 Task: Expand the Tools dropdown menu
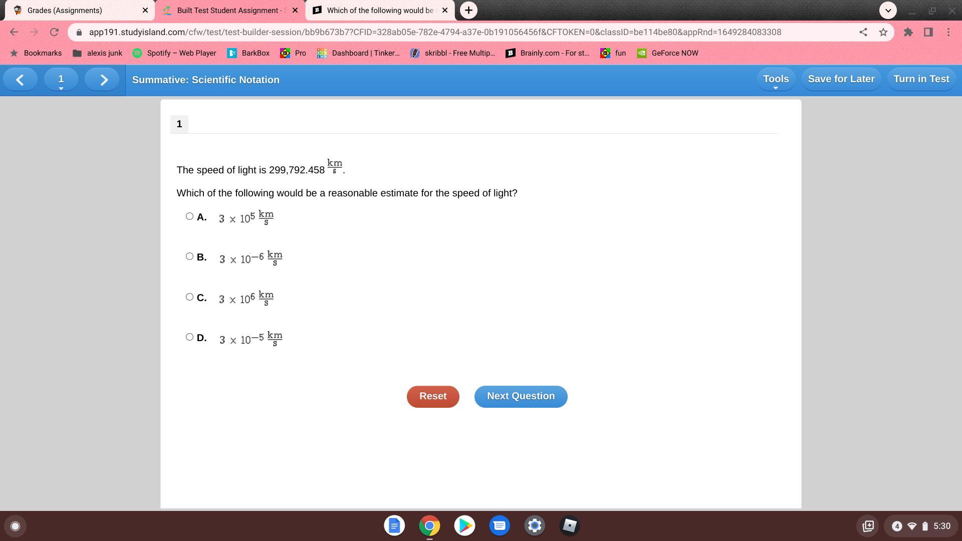[776, 80]
